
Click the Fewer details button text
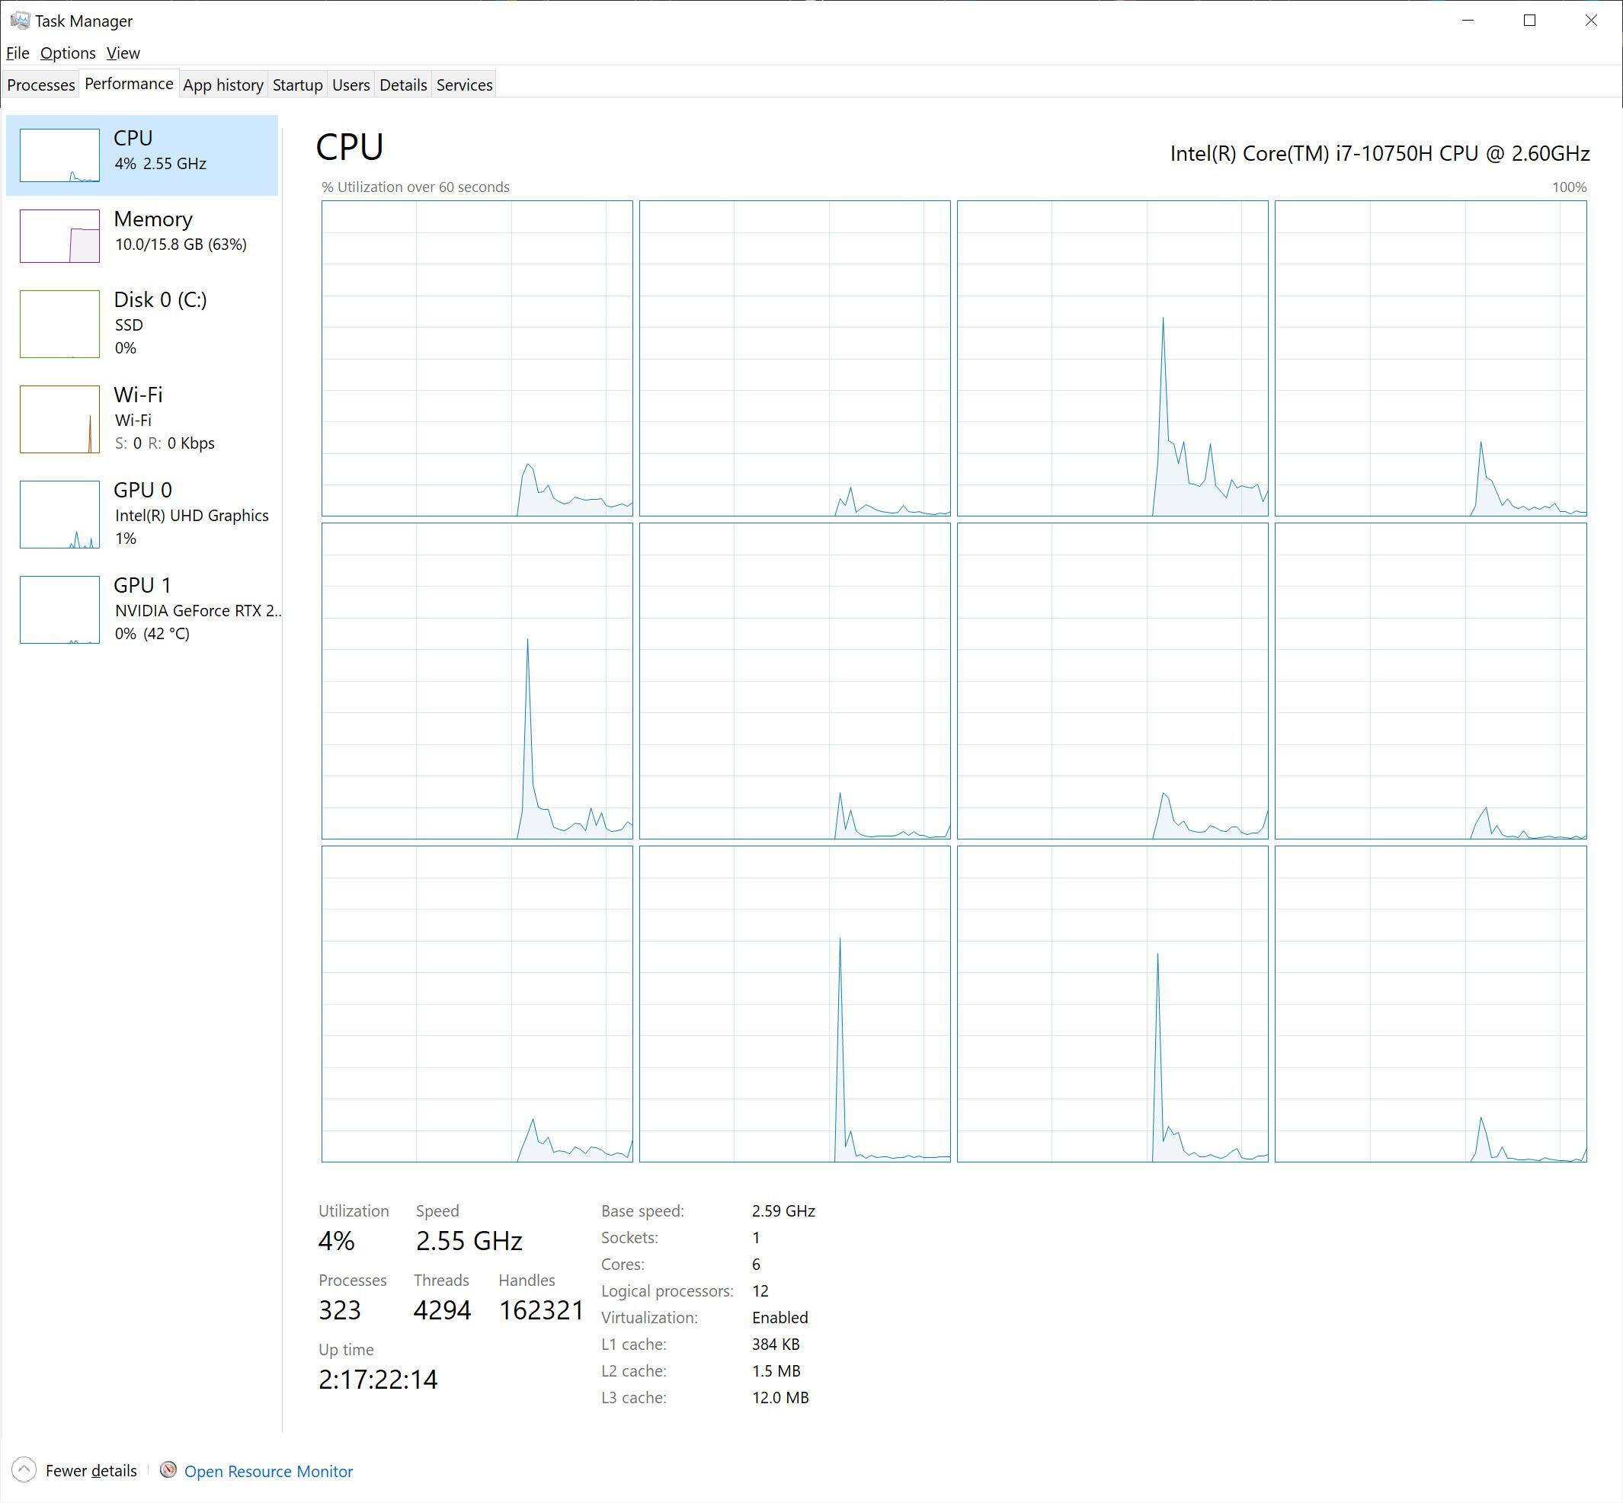[91, 1470]
